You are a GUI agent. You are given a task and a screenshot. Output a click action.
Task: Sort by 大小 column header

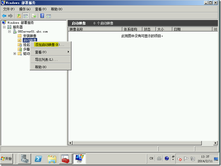click(x=164, y=29)
